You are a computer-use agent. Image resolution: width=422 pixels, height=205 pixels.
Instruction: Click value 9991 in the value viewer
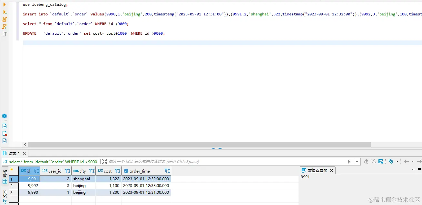point(305,177)
